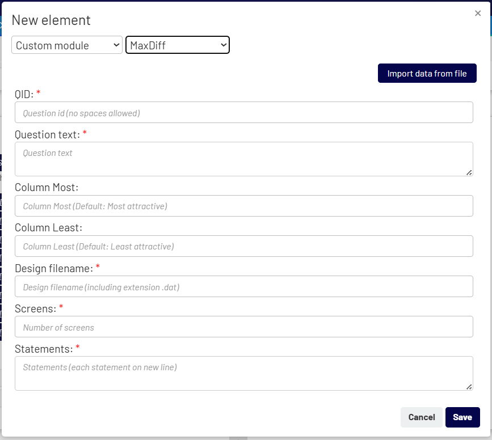
Task: Focus the Column Least input field
Action: pyautogui.click(x=244, y=246)
